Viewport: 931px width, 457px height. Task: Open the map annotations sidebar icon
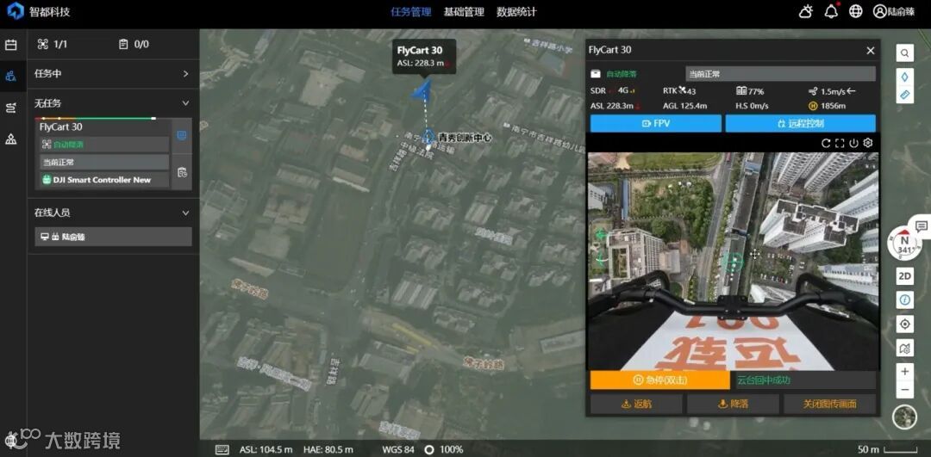[x=10, y=139]
